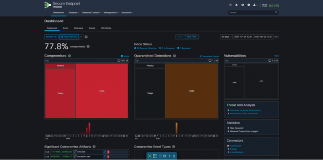Open the Quarantine Events link
This screenshot has height=160, width=323.
tap(209, 56)
